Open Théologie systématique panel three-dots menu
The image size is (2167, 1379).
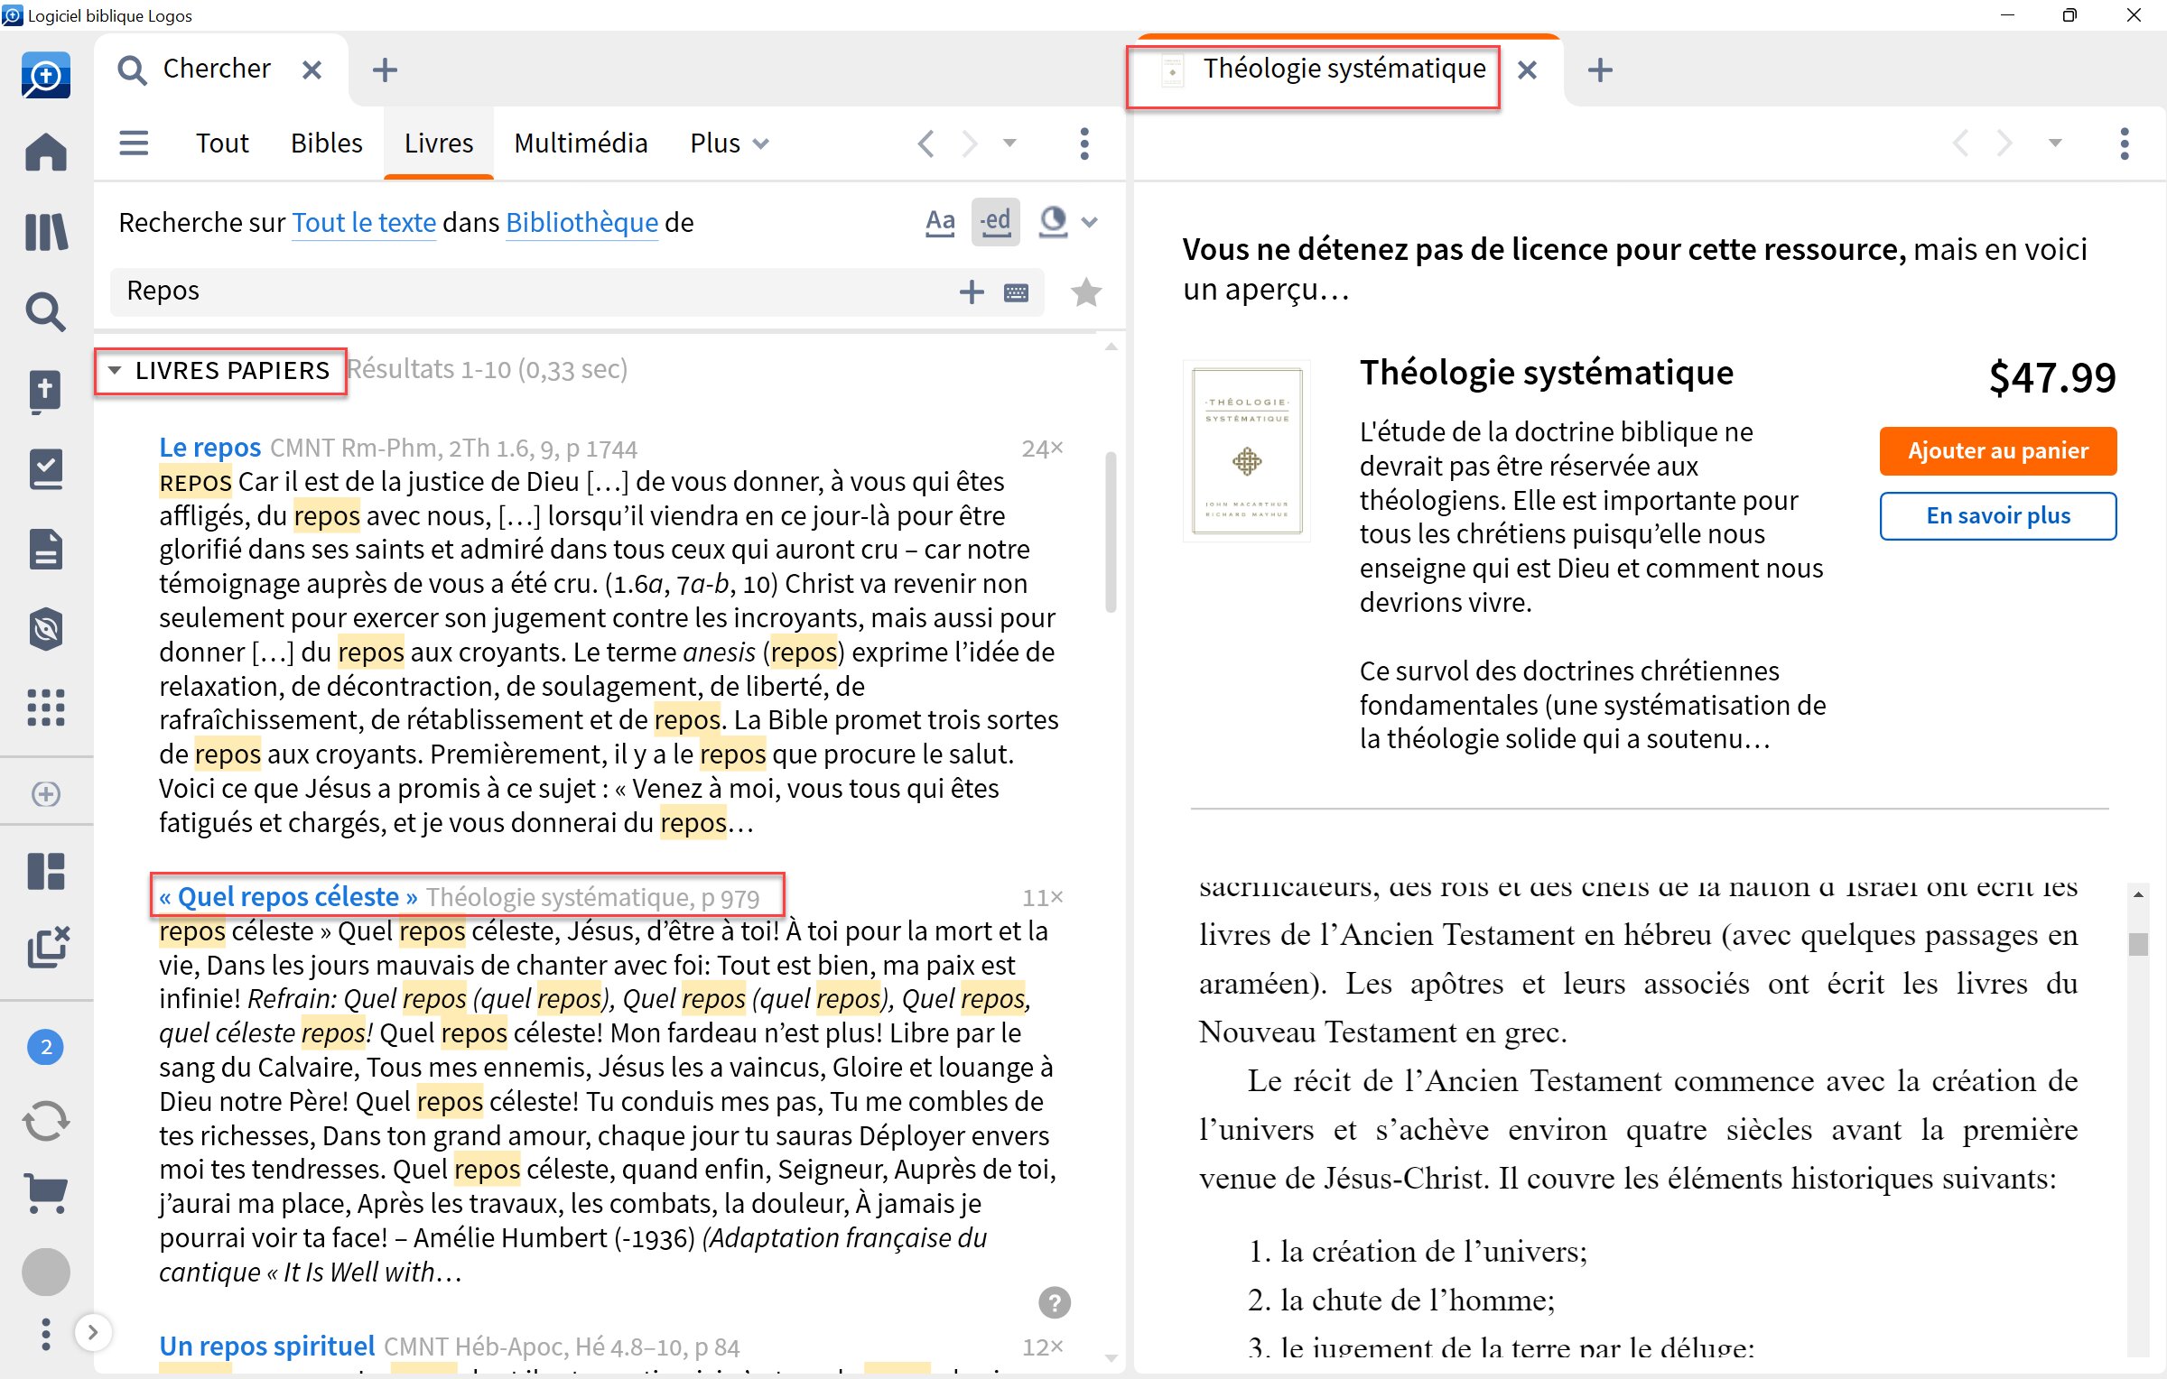pos(2124,143)
